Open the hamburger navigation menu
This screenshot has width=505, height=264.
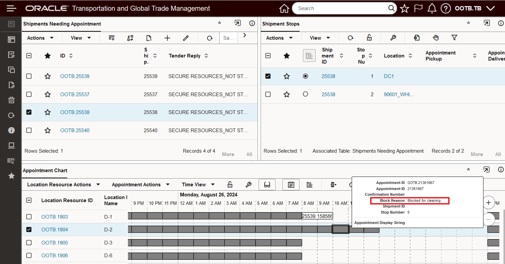click(x=11, y=8)
